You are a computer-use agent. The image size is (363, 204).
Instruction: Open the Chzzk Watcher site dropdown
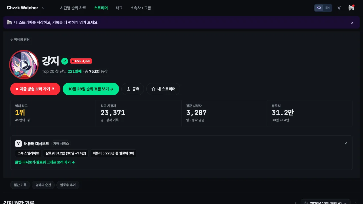pos(26,8)
